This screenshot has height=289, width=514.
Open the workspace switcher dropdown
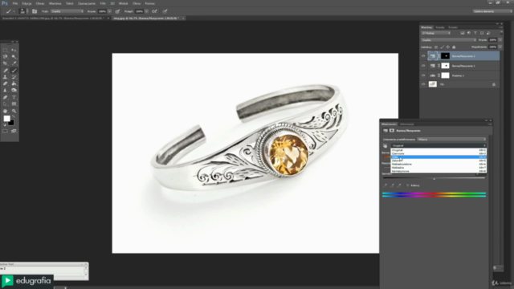click(x=492, y=11)
